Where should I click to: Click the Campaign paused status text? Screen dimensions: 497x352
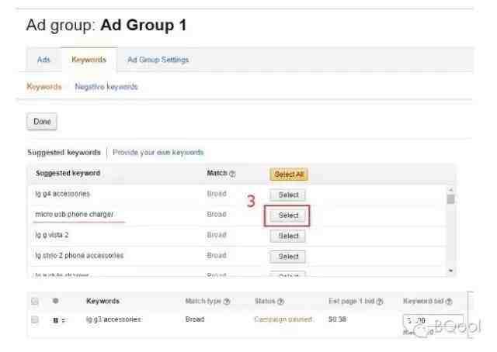283,319
